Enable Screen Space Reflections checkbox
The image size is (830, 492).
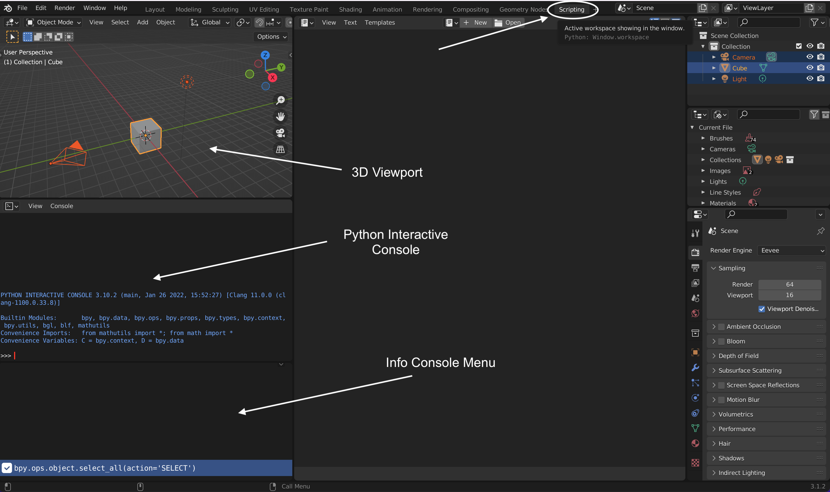coord(721,385)
